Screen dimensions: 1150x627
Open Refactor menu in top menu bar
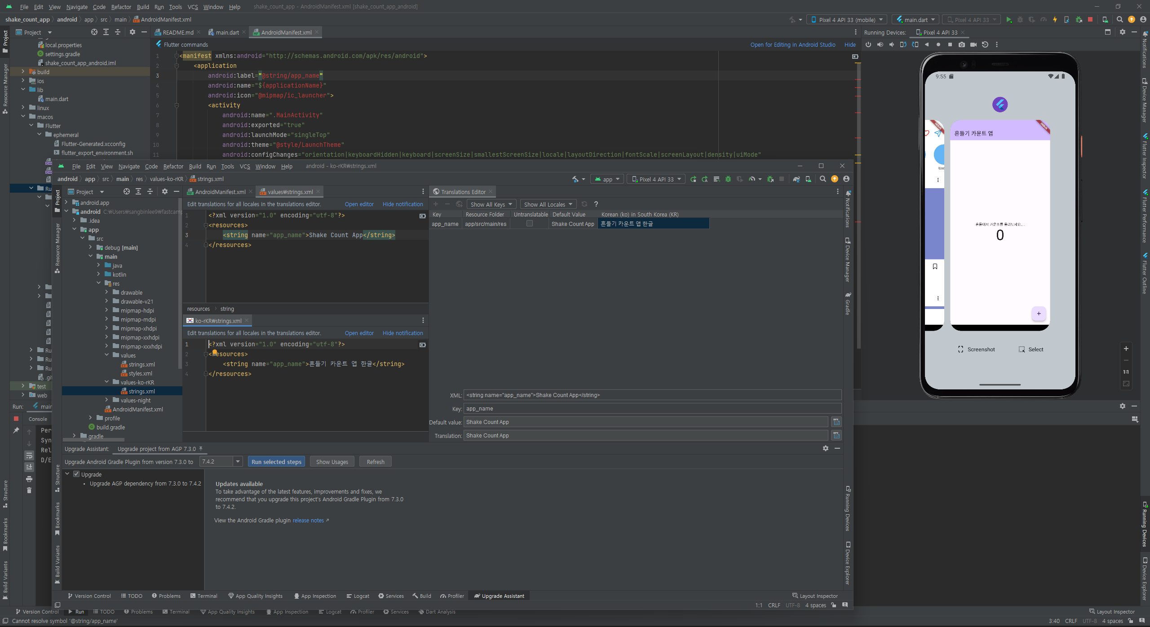(x=121, y=7)
